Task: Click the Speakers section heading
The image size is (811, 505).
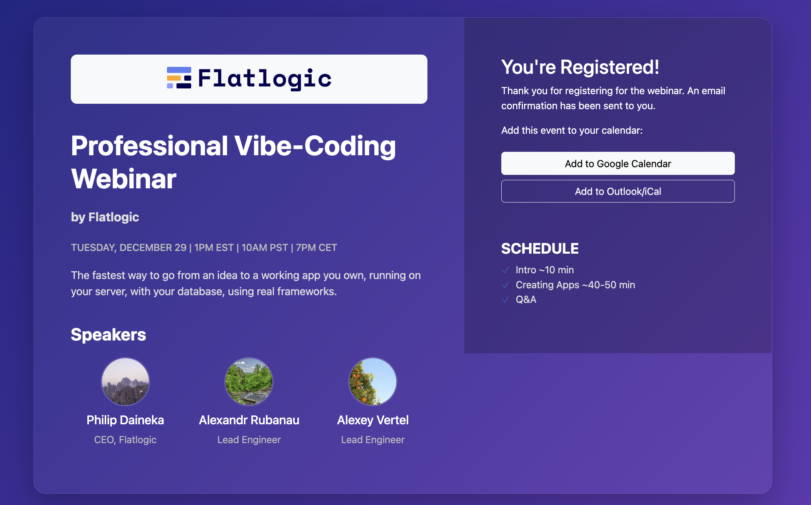Action: pos(108,335)
